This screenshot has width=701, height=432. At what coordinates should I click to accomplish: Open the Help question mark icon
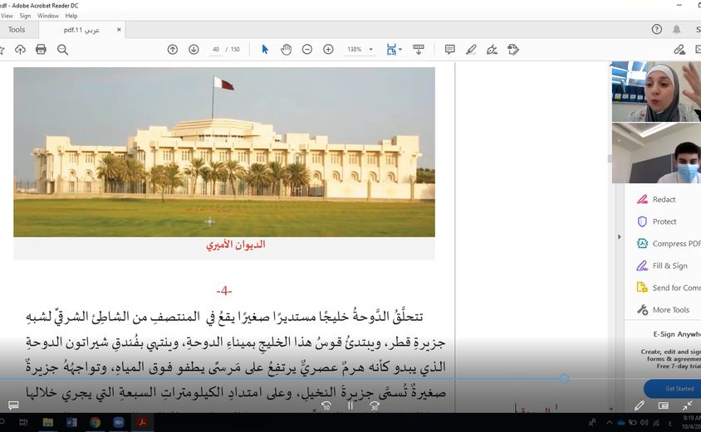(x=657, y=30)
